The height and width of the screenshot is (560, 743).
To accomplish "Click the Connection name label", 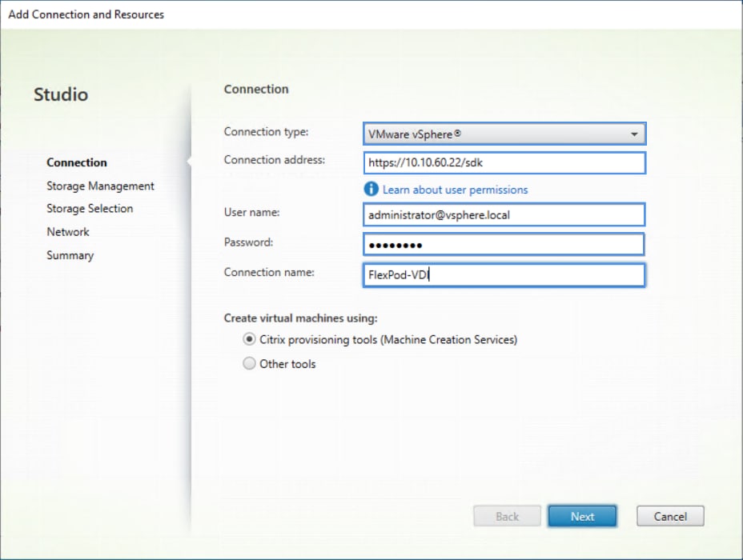I will click(x=269, y=272).
